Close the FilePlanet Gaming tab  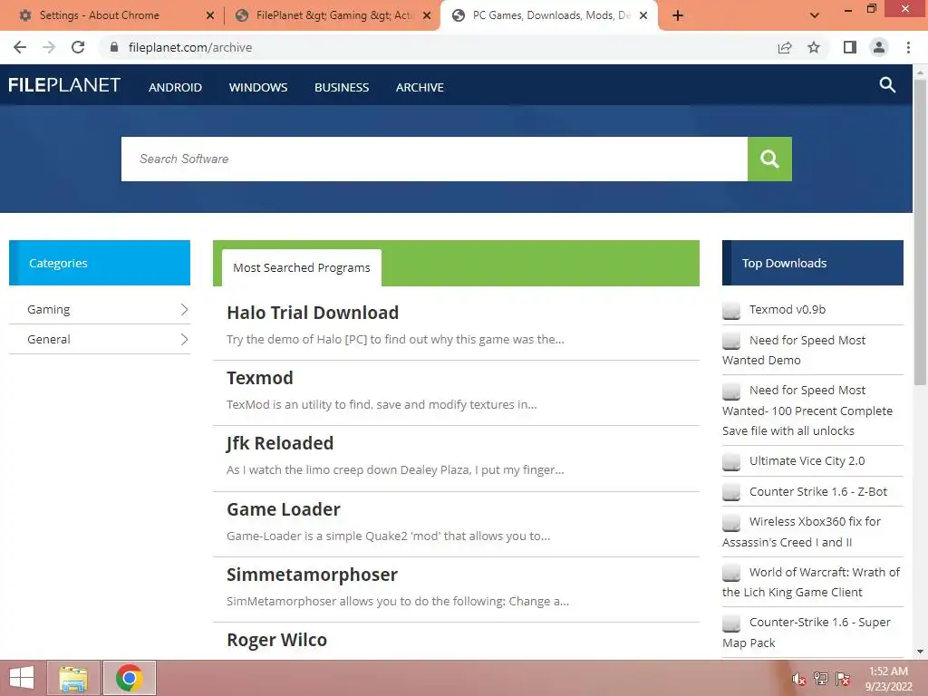coord(427,15)
